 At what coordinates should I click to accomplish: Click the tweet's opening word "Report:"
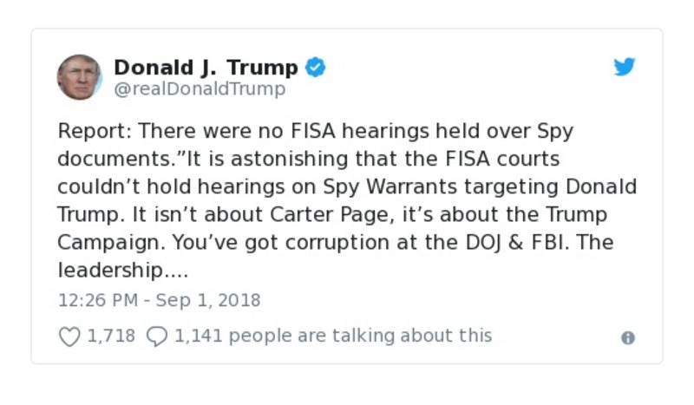coord(95,132)
